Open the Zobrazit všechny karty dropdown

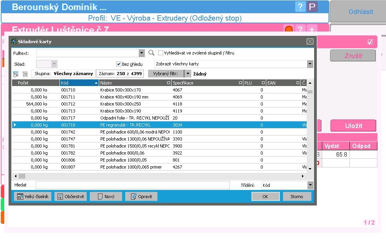click(x=310, y=64)
